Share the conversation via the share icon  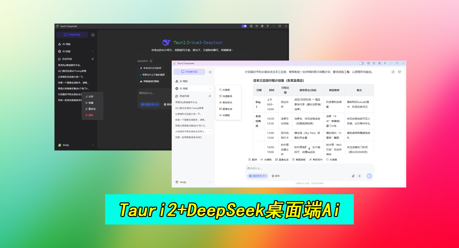click(393, 72)
